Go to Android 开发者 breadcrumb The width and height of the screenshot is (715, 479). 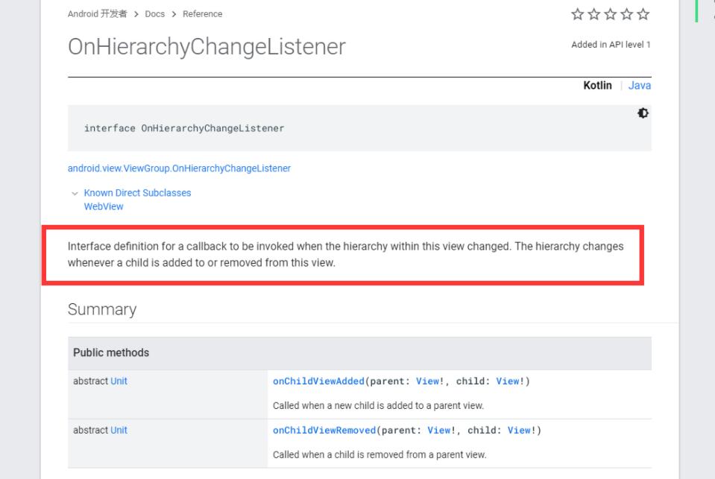(x=96, y=14)
